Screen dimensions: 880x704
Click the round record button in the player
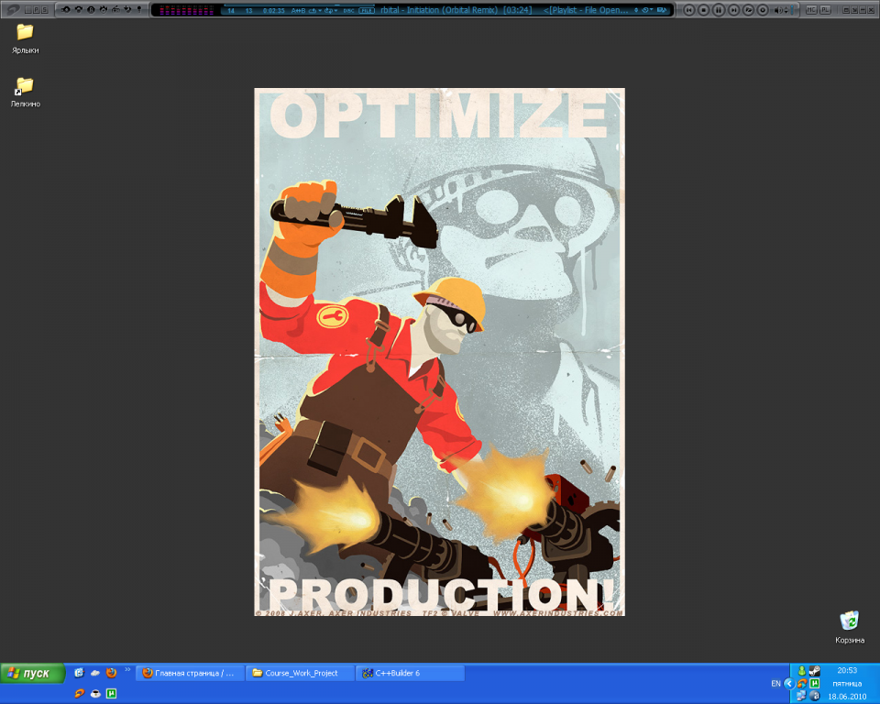[x=762, y=10]
